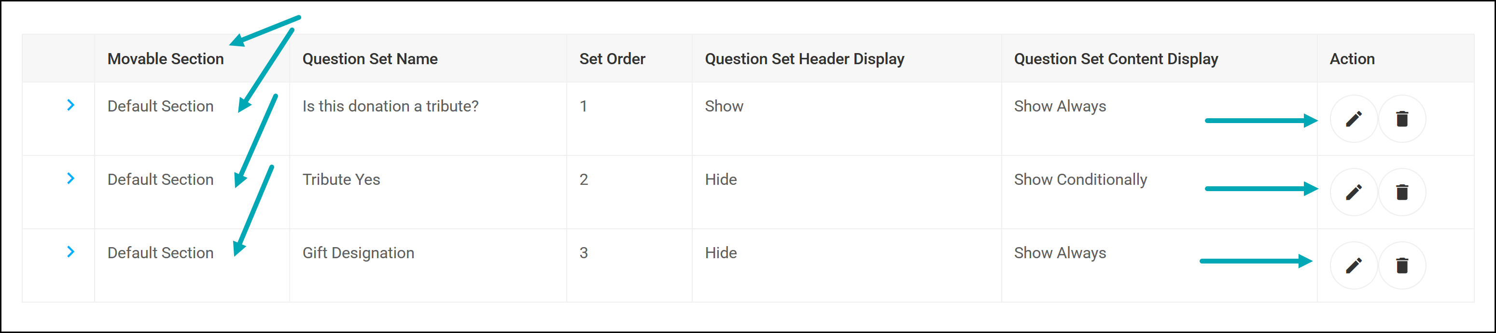Edit the Tribute Yes question set
1496x333 pixels.
(x=1354, y=192)
